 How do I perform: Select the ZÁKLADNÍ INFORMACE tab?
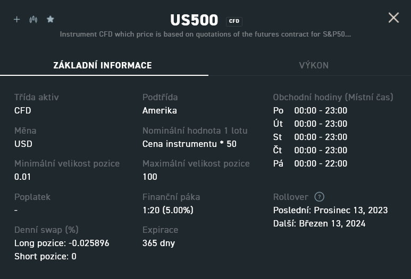coord(103,65)
